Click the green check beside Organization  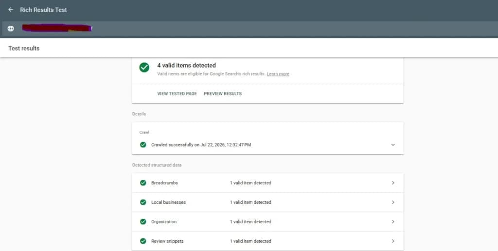143,221
